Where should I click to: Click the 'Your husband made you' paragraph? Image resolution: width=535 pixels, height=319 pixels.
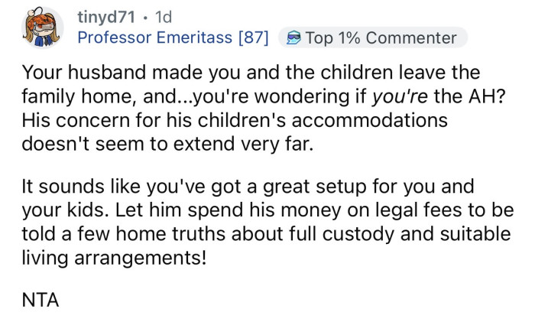tap(263, 109)
